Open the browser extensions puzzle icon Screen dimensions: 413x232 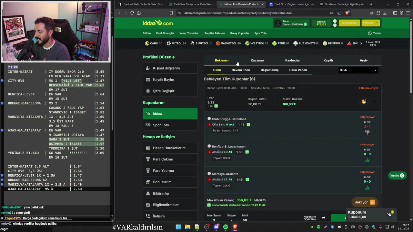(378, 13)
